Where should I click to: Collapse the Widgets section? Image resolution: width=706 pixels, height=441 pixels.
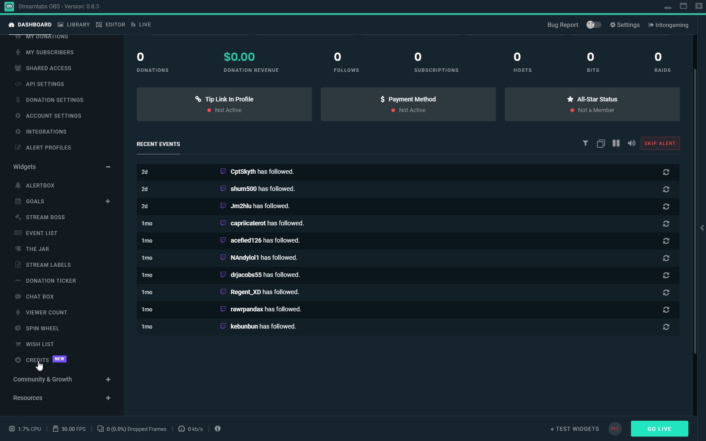(108, 167)
